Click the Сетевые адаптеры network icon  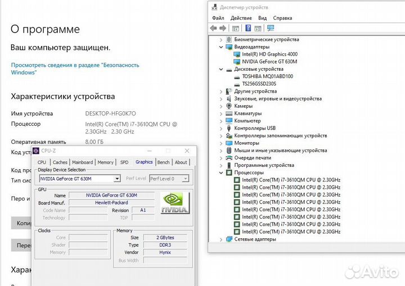229,239
